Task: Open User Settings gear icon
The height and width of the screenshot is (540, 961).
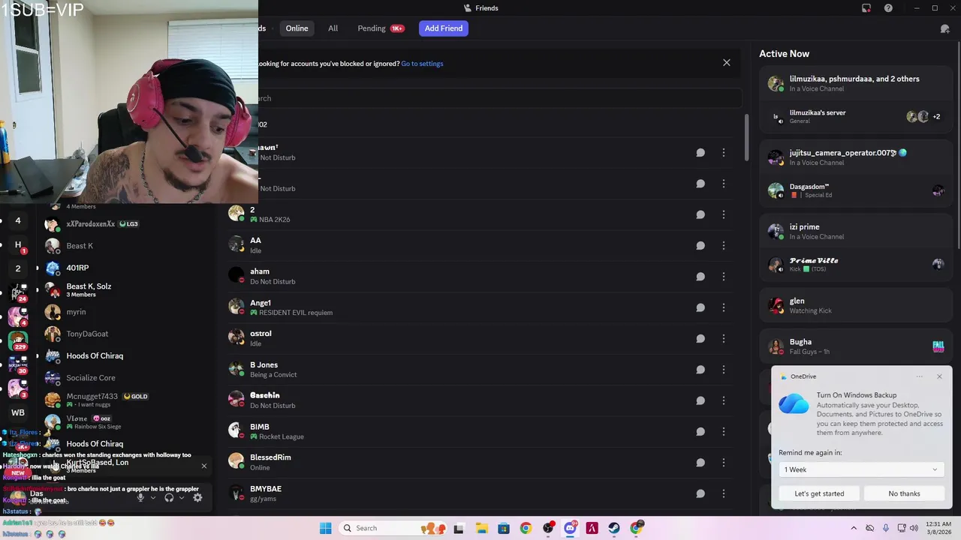Action: point(197,497)
